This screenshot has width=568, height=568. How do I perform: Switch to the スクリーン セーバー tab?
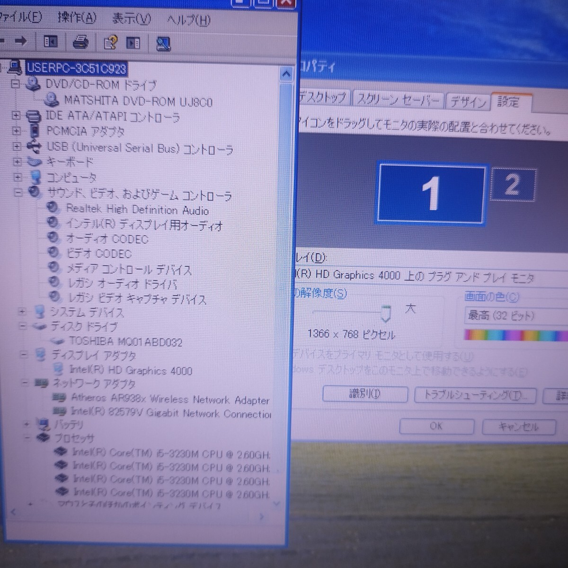click(398, 99)
